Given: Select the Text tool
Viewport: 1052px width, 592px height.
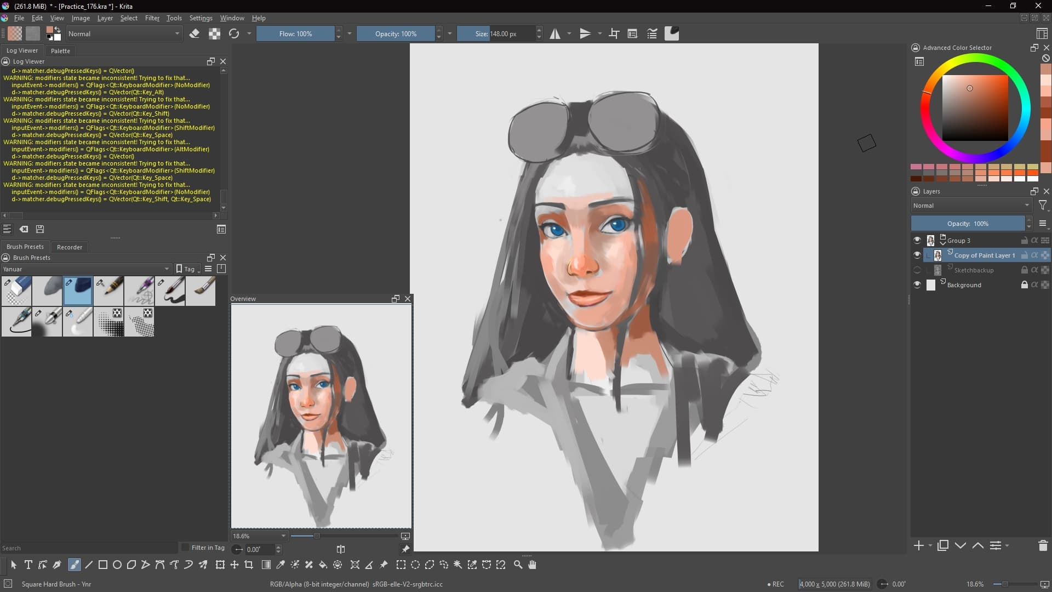Looking at the screenshot, I should pyautogui.click(x=28, y=565).
